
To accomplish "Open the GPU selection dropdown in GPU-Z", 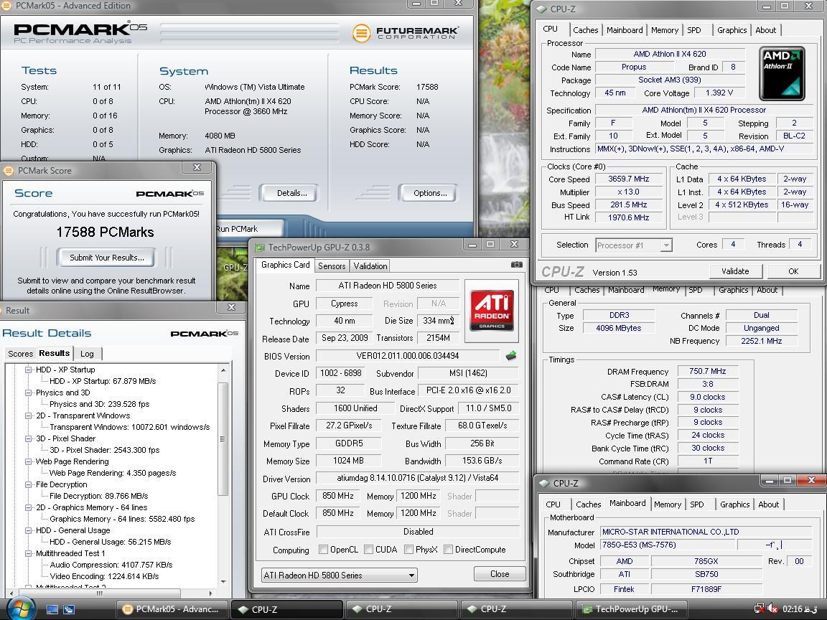I will (339, 575).
